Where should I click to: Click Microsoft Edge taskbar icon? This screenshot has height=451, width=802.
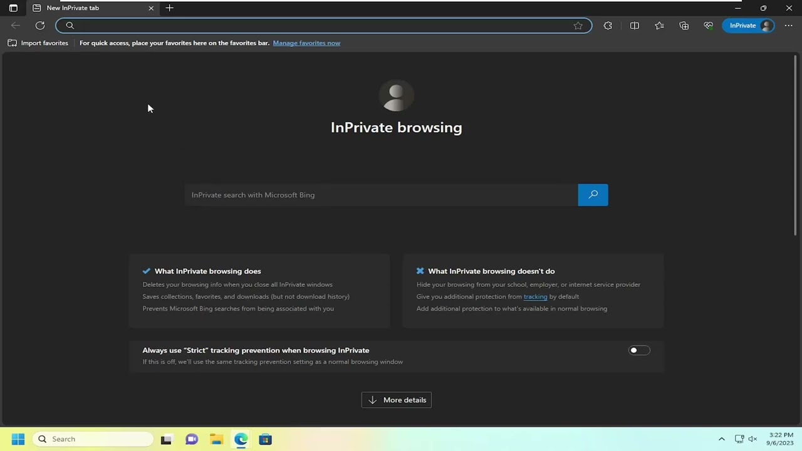[241, 439]
